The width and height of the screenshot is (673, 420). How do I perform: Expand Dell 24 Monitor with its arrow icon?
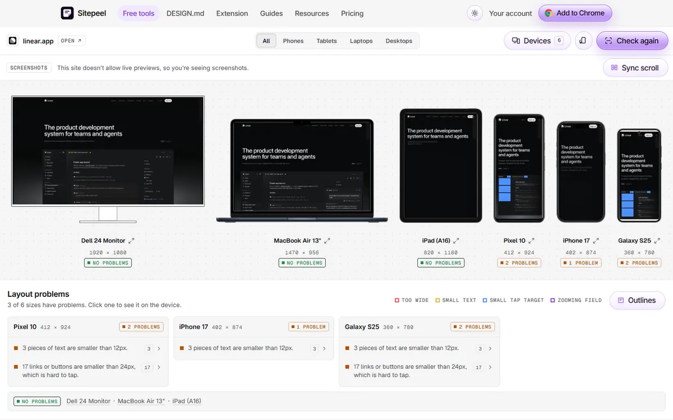(131, 241)
